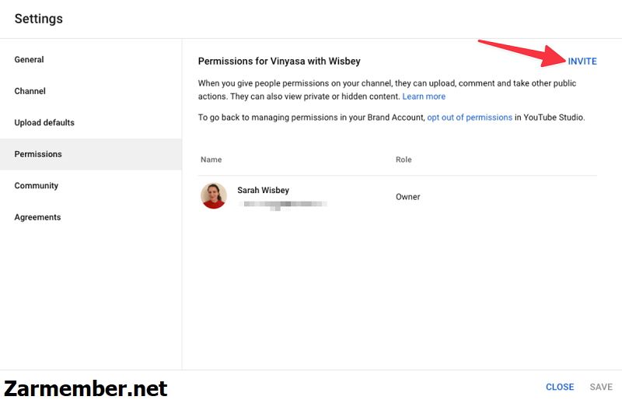The image size is (622, 400).
Task: Go to Upload defaults section
Action: 91,123
